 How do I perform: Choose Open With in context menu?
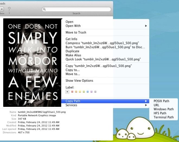105,26
